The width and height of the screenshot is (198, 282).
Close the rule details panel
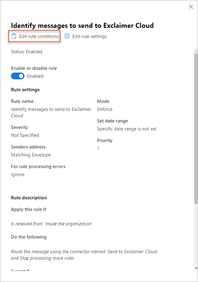pyautogui.click(x=191, y=7)
